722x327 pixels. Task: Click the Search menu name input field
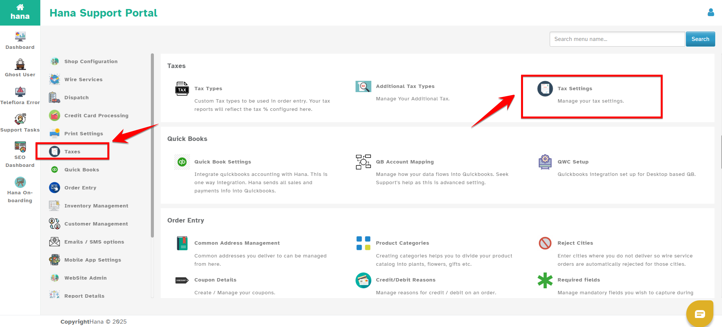(617, 39)
